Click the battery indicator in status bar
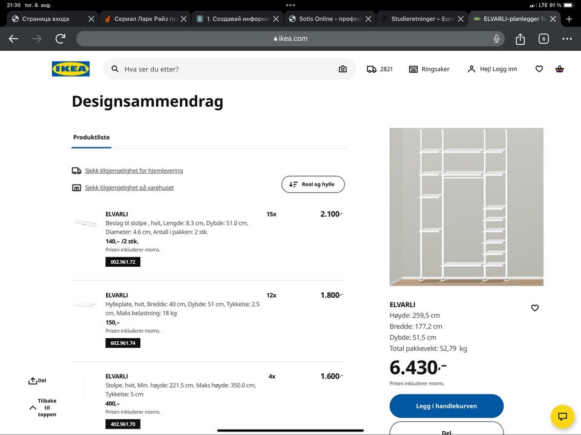Screen dimensions: 581x435 tap(569, 5)
